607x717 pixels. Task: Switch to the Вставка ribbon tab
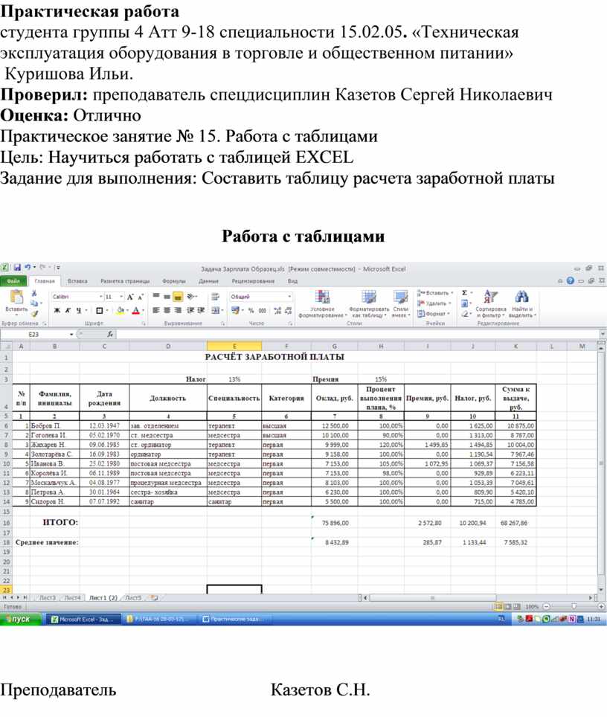(x=77, y=280)
